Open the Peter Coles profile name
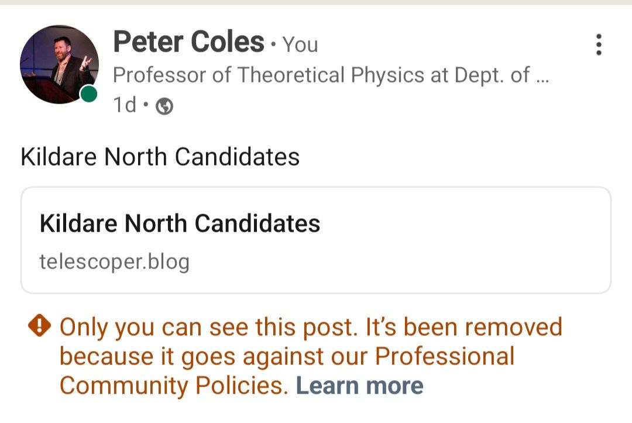This screenshot has width=632, height=423. pyautogui.click(x=188, y=42)
